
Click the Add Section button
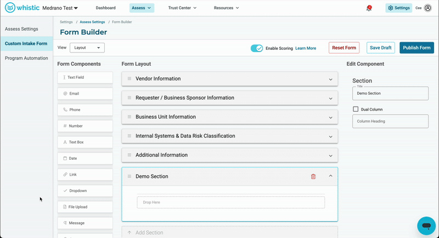coord(229,232)
